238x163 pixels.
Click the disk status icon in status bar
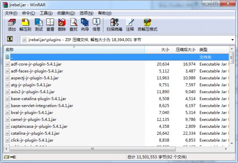[x=6, y=157]
